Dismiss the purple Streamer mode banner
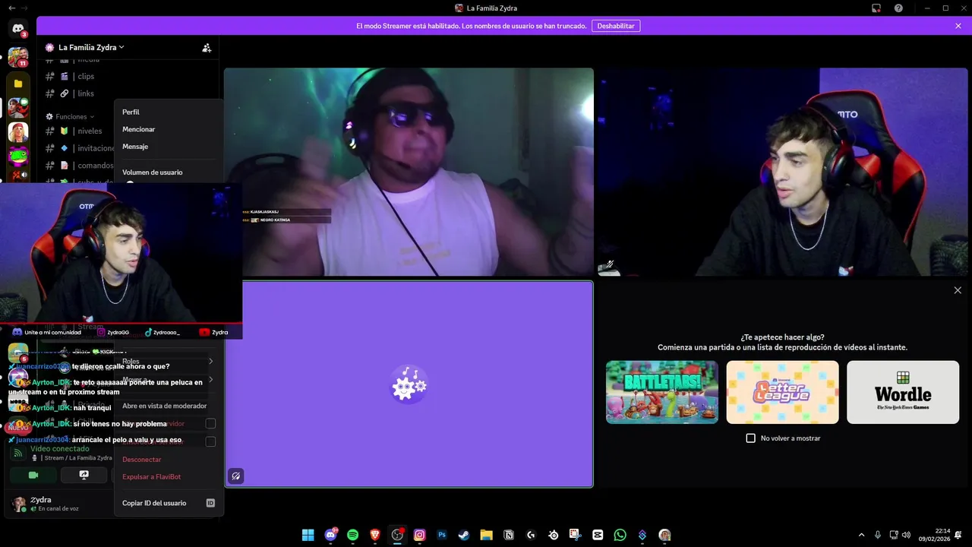The width and height of the screenshot is (972, 547). point(958,26)
